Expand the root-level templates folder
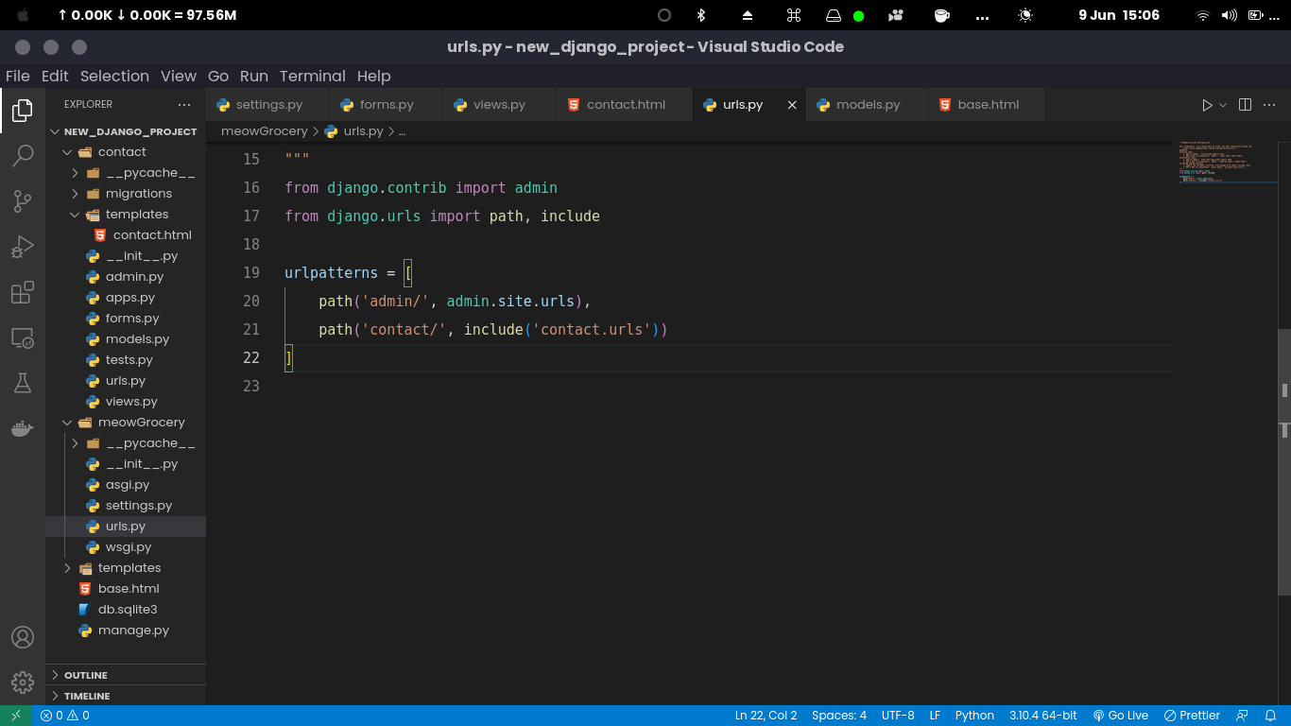Viewport: 1291px width, 726px height. pos(126,568)
